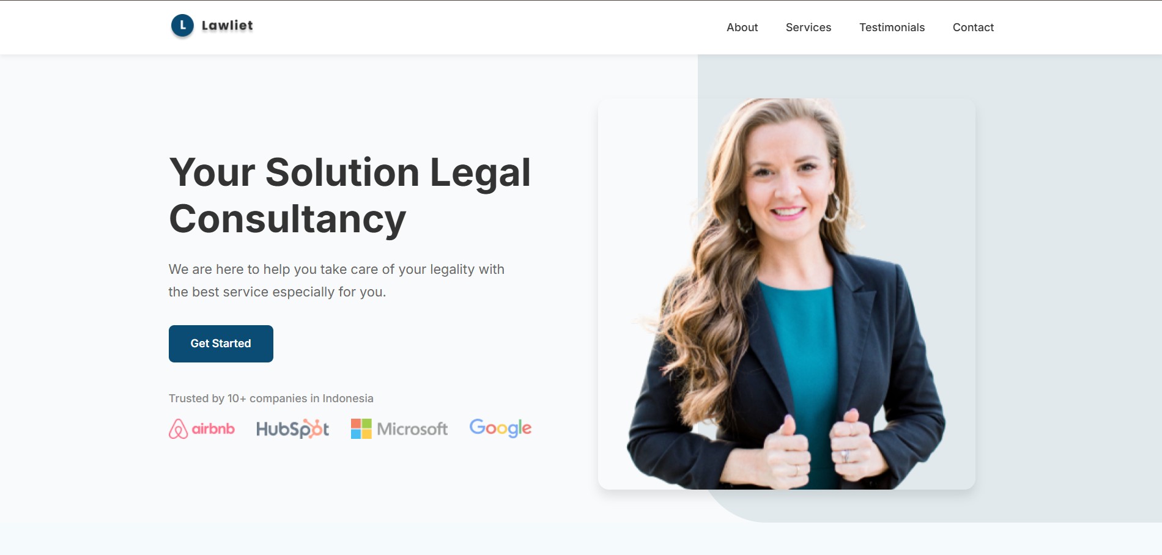
Task: Click the Airbnb logo symbol
Action: pos(178,429)
